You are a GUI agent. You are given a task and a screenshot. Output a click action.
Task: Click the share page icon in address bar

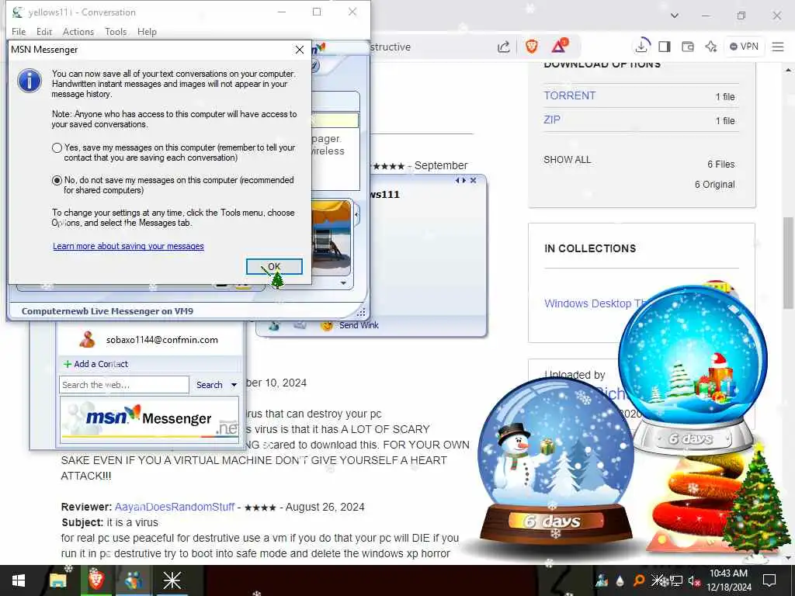point(503,47)
